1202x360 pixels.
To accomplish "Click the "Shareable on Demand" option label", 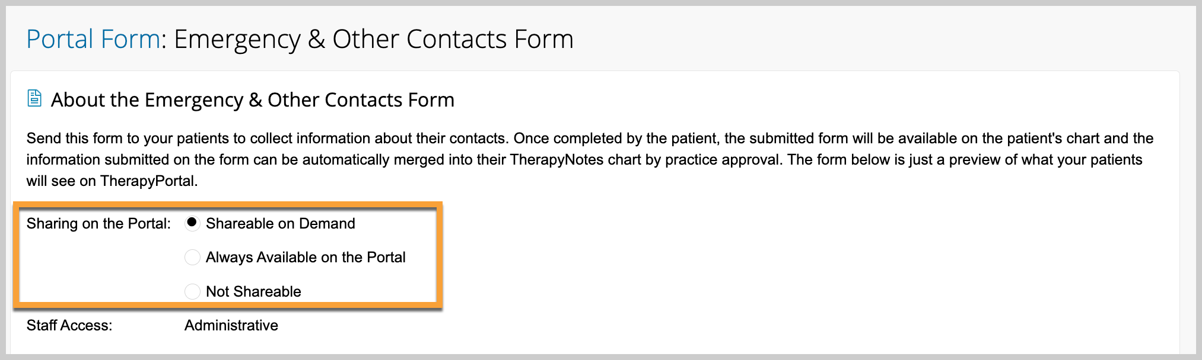I will pos(280,223).
